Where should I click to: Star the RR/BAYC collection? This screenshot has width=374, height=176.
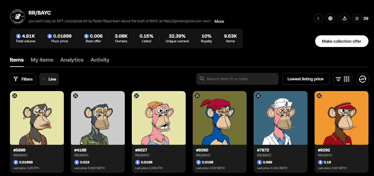coord(357,18)
